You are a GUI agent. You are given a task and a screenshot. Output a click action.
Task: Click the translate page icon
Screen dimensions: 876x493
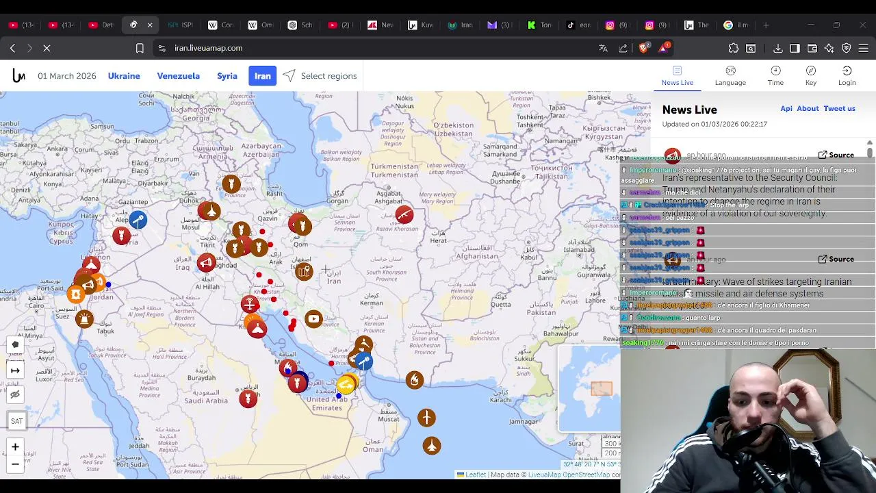pyautogui.click(x=603, y=48)
